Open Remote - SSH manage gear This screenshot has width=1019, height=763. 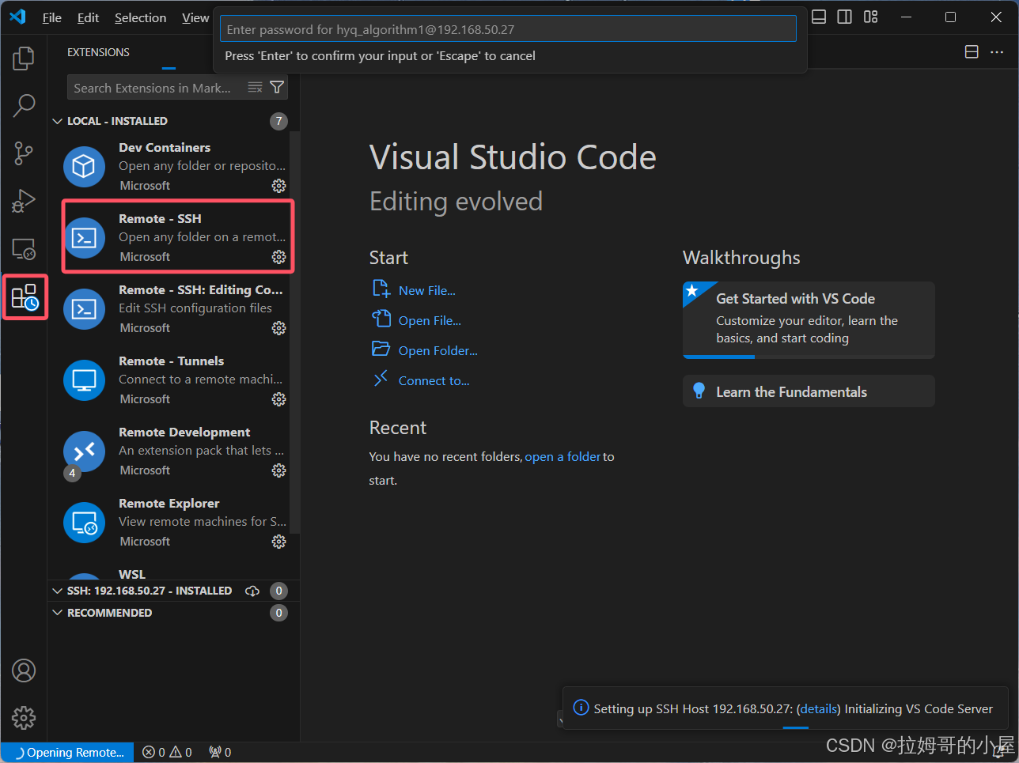pyautogui.click(x=278, y=257)
